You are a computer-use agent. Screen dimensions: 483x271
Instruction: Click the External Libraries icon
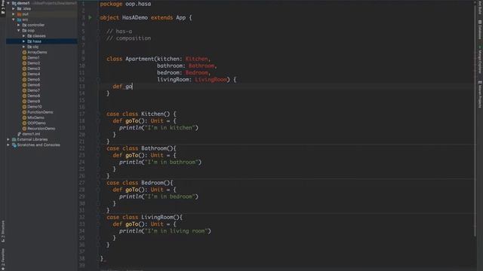(14, 139)
